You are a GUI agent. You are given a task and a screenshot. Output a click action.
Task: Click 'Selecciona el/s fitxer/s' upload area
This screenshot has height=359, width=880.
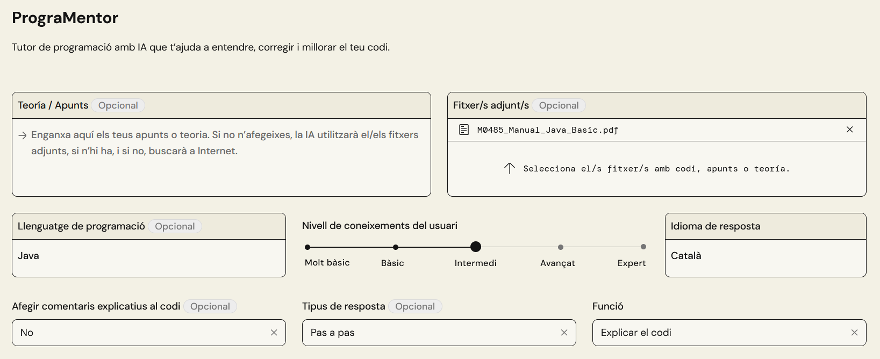[x=657, y=169]
